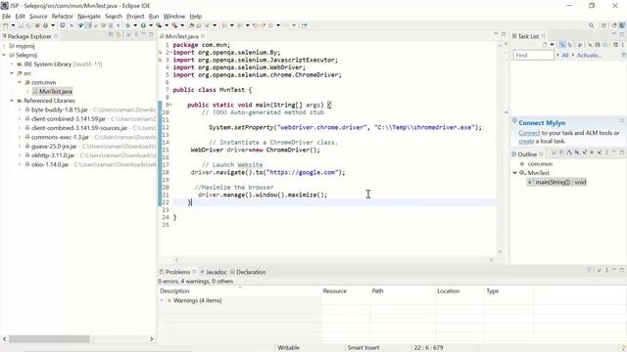This screenshot has width=627, height=352.
Task: Click the green Run toolbar button
Action: 143,25
